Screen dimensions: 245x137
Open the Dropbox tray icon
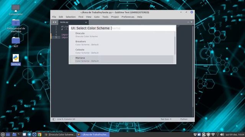(x=195, y=134)
